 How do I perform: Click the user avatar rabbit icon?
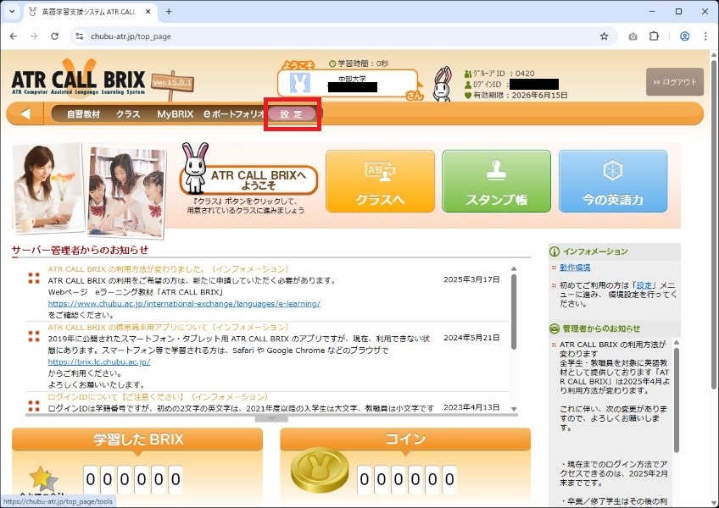coord(299,82)
